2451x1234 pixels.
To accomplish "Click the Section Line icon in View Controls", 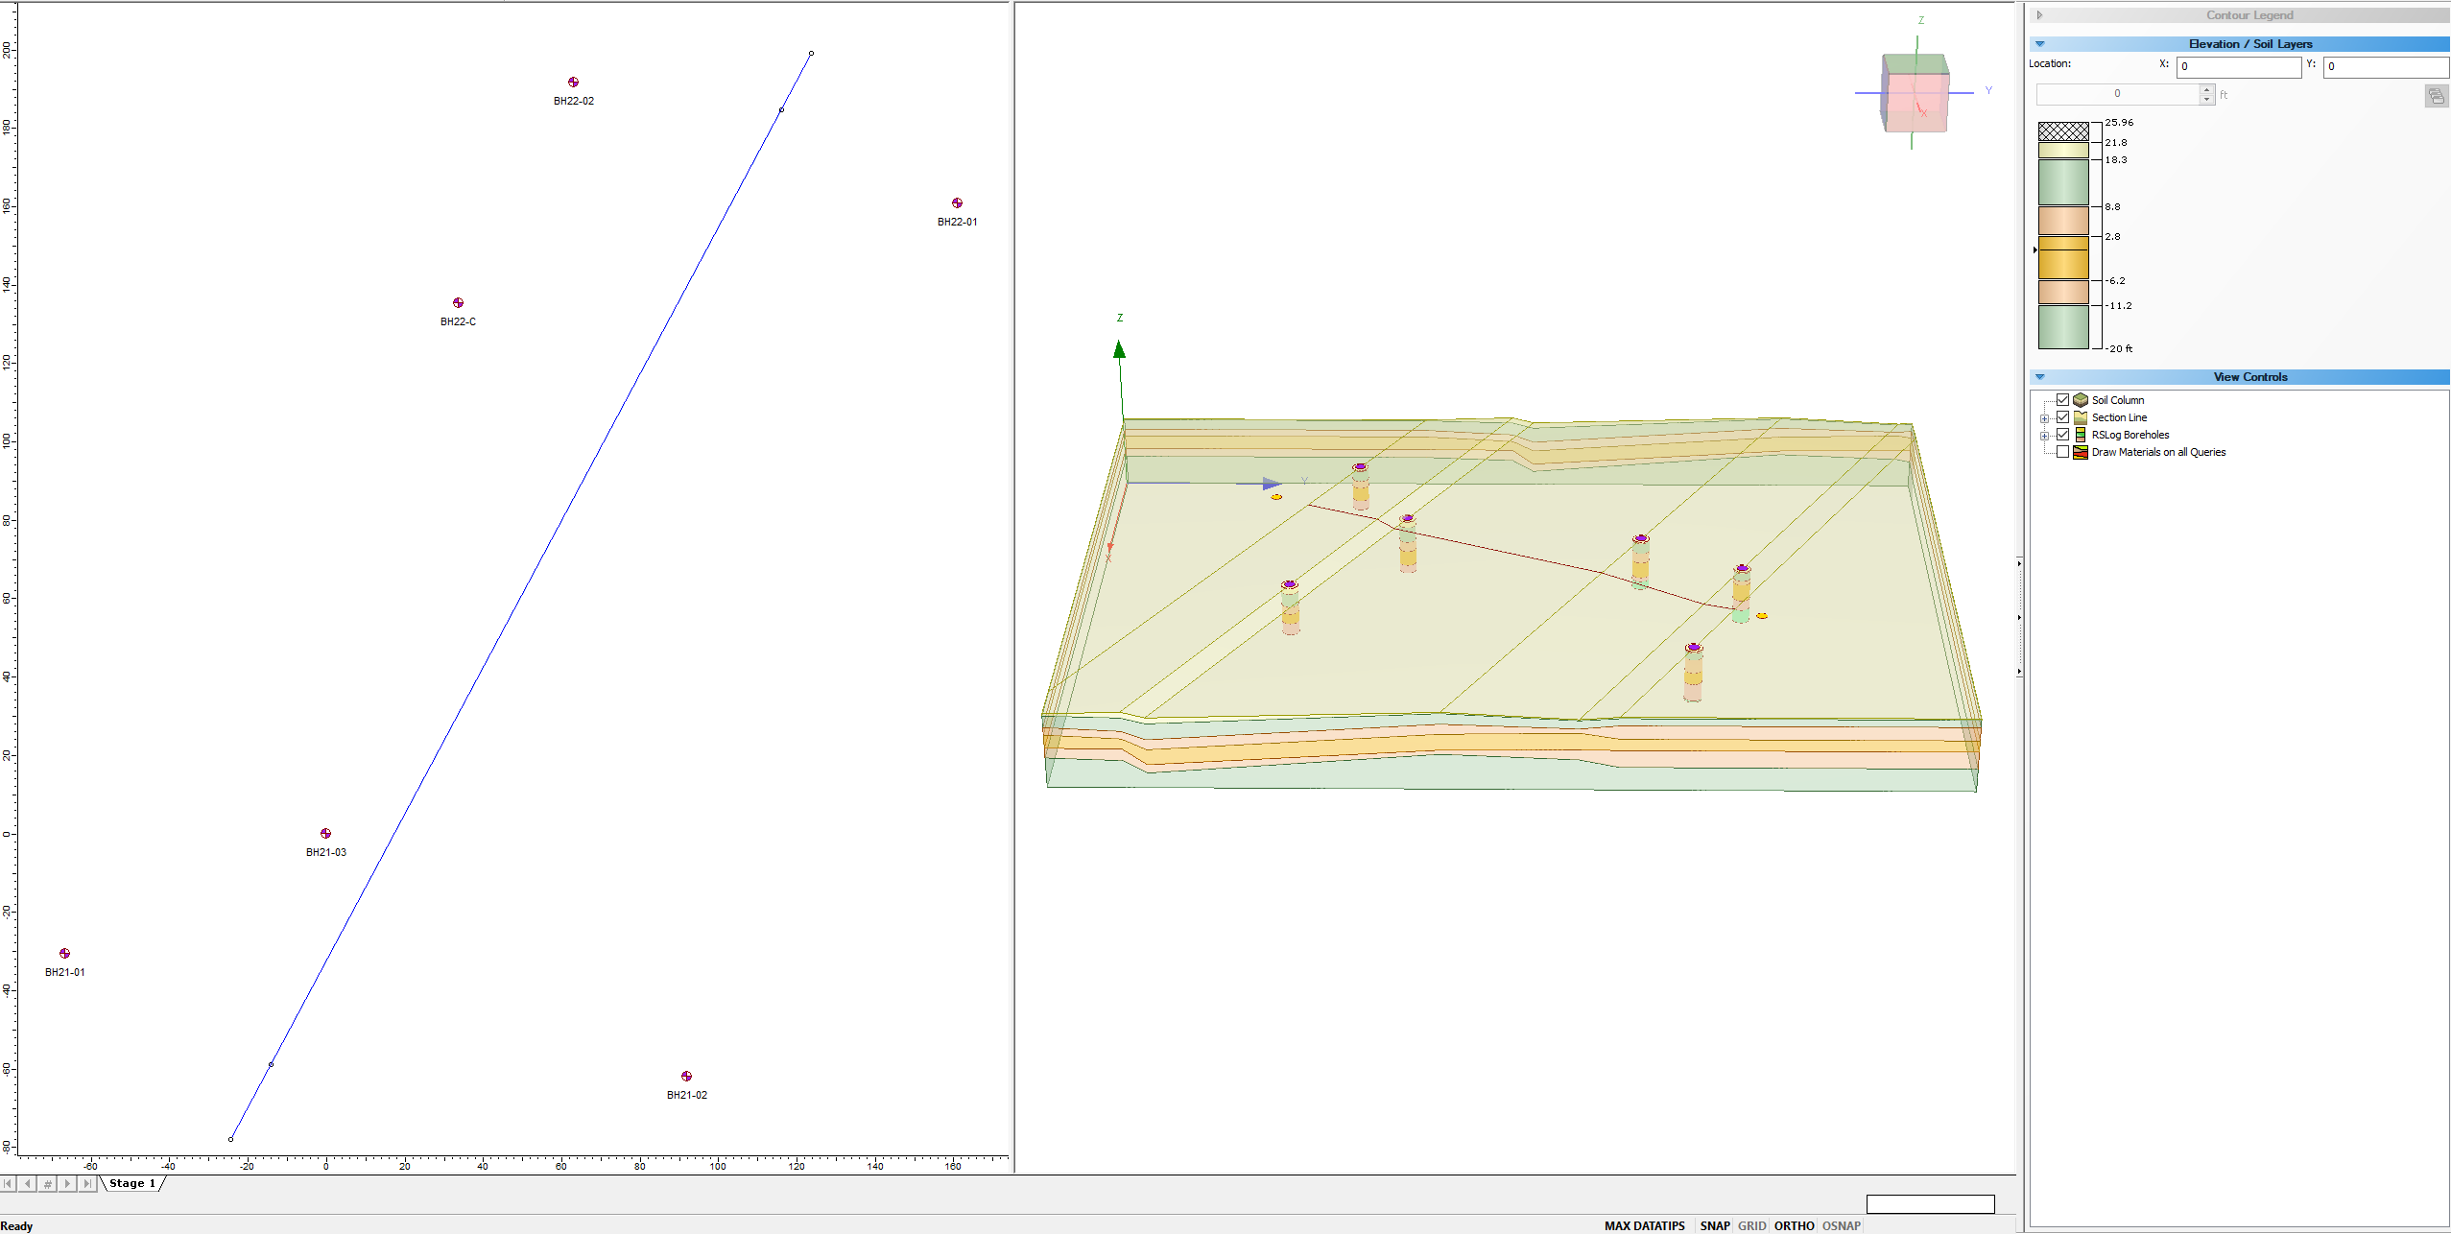I will (2081, 417).
